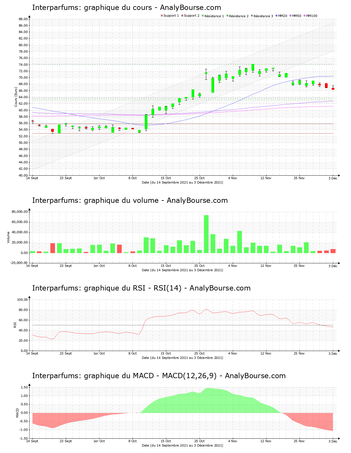Screen dimensions: 351x453
Task: Select the Résistance 1 legend entry
Action: pos(213,16)
